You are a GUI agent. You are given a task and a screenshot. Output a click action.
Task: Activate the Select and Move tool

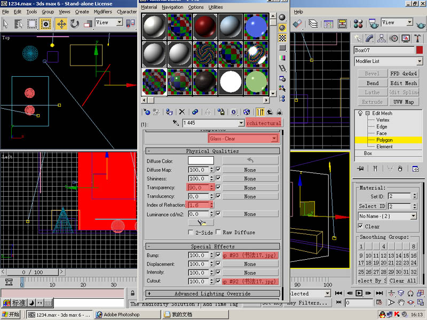point(61,23)
